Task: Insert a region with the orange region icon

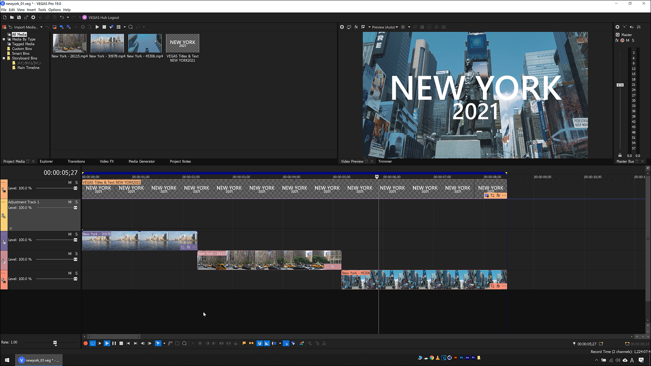Action: [251, 343]
